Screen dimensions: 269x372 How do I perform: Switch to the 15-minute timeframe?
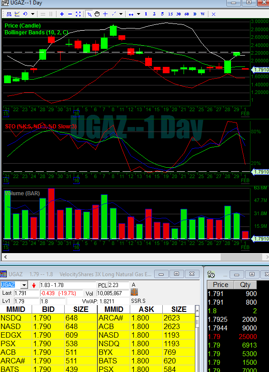170,14
